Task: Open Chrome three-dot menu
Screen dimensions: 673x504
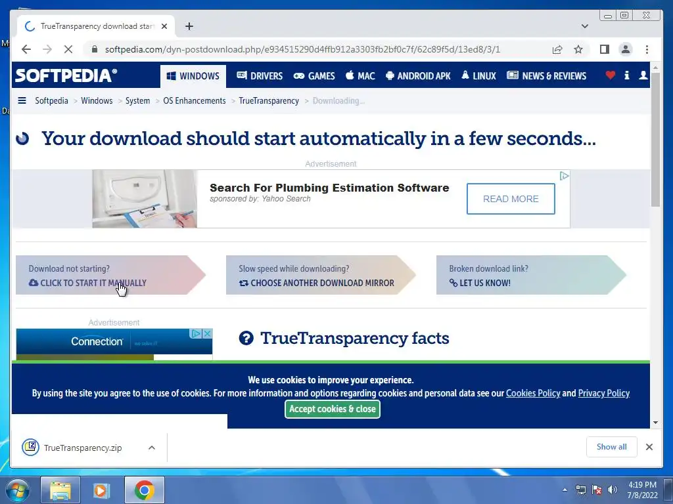Action: (x=647, y=49)
